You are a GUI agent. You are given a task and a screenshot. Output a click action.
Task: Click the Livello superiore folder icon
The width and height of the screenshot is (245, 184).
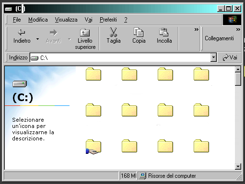(x=85, y=33)
